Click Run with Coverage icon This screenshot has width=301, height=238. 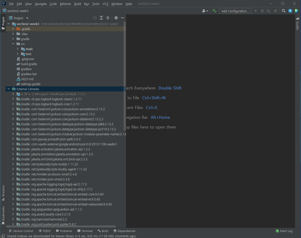pos(269,11)
